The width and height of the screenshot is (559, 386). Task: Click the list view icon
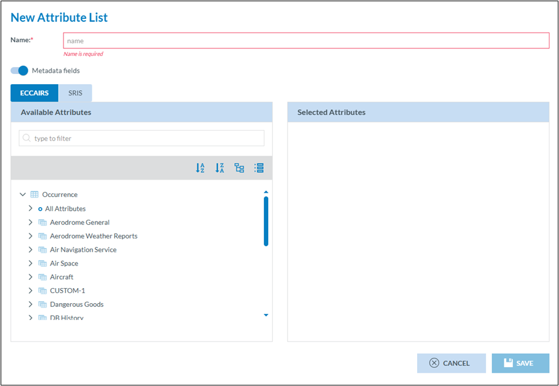[259, 168]
